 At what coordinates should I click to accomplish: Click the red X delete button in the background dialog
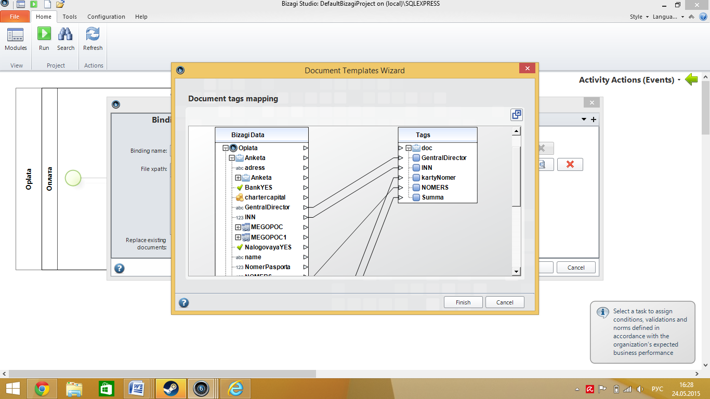tap(570, 164)
